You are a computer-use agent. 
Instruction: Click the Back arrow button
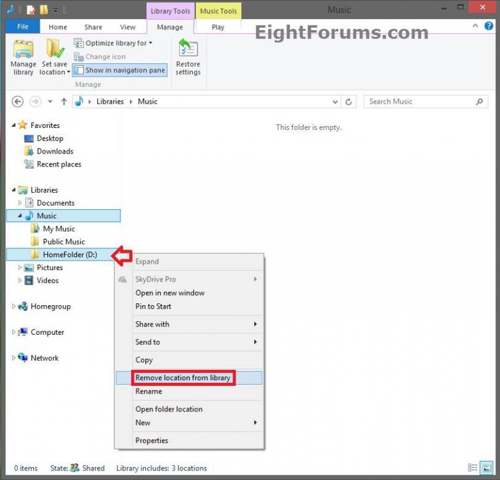(x=18, y=102)
